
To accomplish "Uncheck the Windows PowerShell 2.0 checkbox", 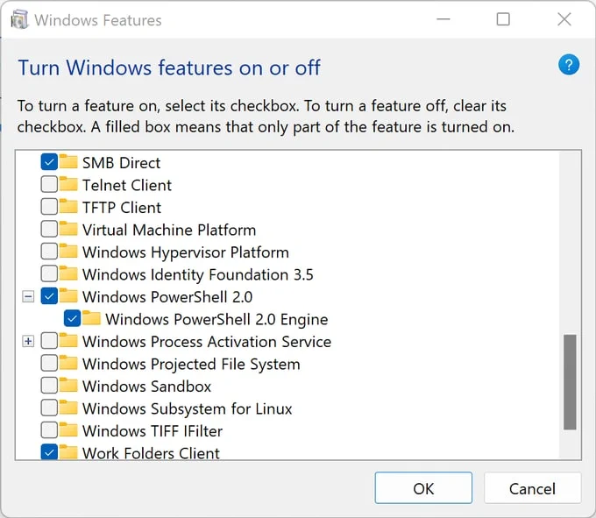I will tap(49, 296).
